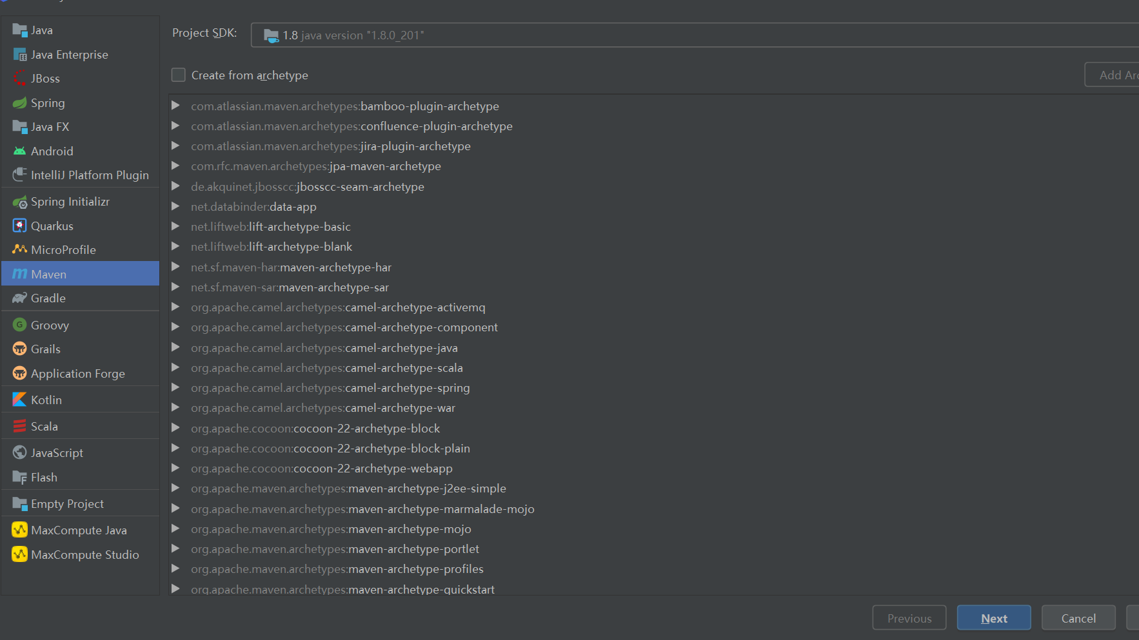Expand the jira-plugin-archetype node
Screen dimensions: 1139x640
tap(175, 146)
